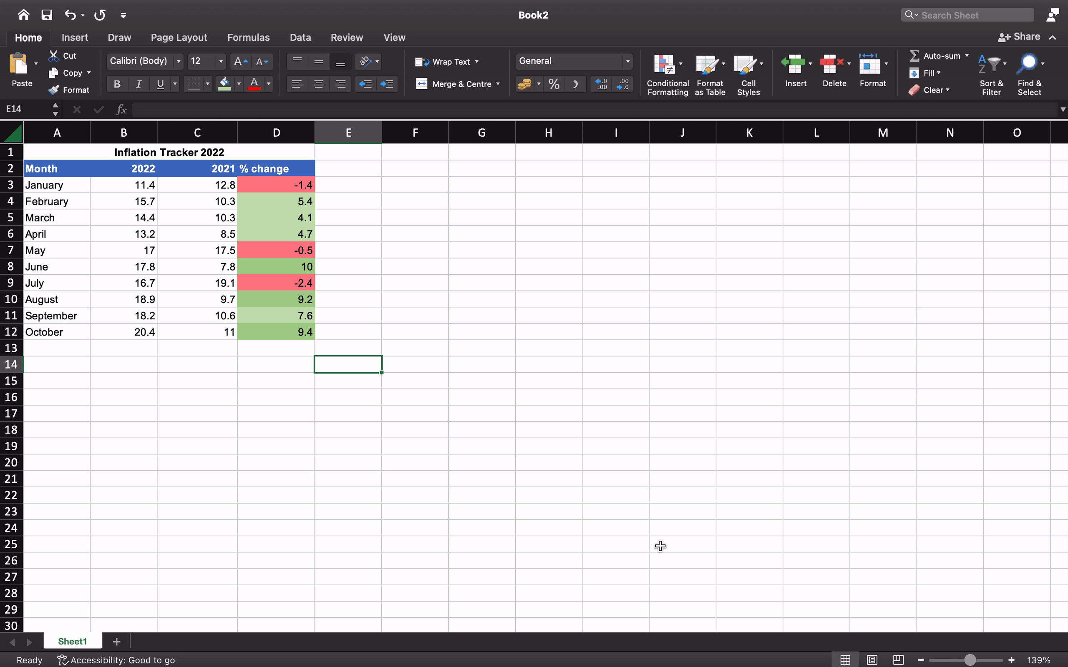Click the Format as Table icon

coord(707,64)
